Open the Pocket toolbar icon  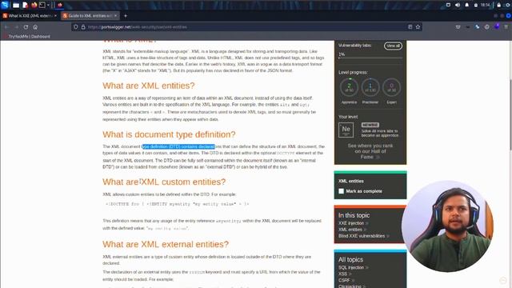(458, 27)
